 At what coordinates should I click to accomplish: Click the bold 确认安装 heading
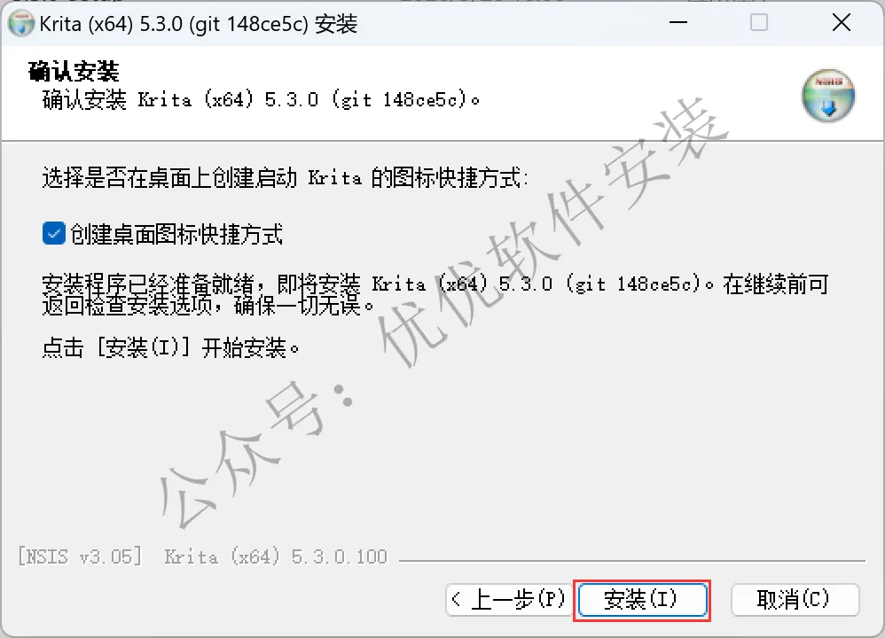74,71
